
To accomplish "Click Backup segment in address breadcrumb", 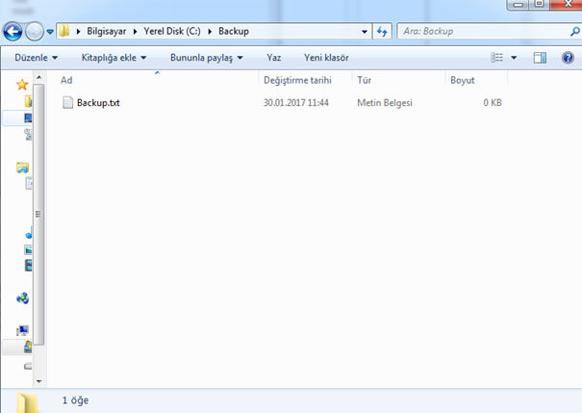I will pos(234,31).
